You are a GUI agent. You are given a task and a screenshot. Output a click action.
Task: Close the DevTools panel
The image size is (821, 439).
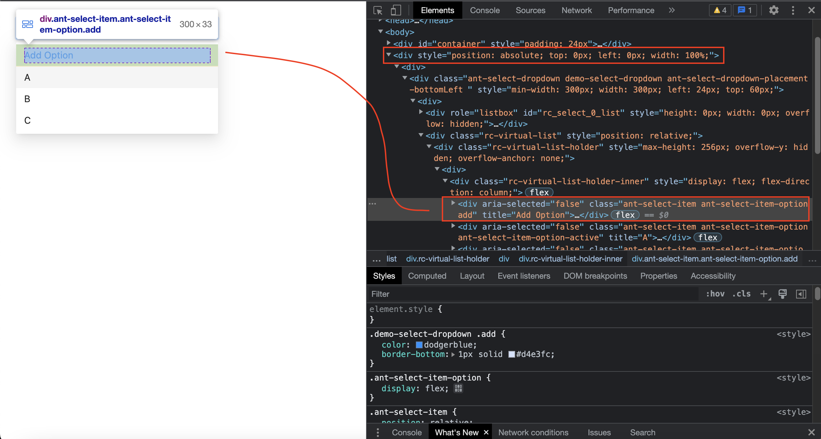[812, 10]
